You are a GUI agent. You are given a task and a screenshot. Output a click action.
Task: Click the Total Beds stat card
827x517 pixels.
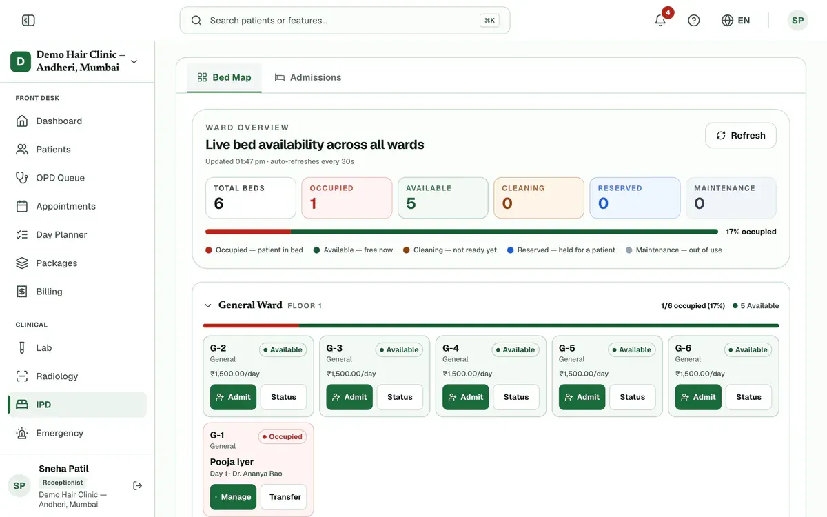pos(251,199)
